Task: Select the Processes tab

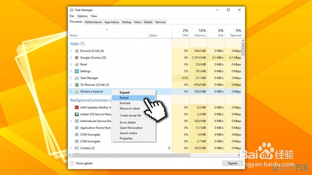Action: click(76, 22)
